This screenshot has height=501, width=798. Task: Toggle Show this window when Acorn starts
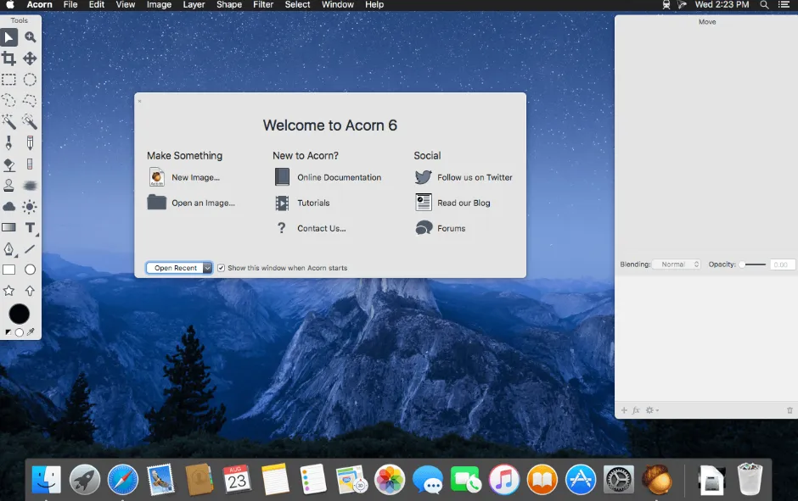pos(221,268)
